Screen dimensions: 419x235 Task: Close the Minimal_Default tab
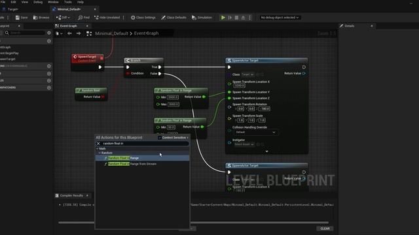click(95, 9)
